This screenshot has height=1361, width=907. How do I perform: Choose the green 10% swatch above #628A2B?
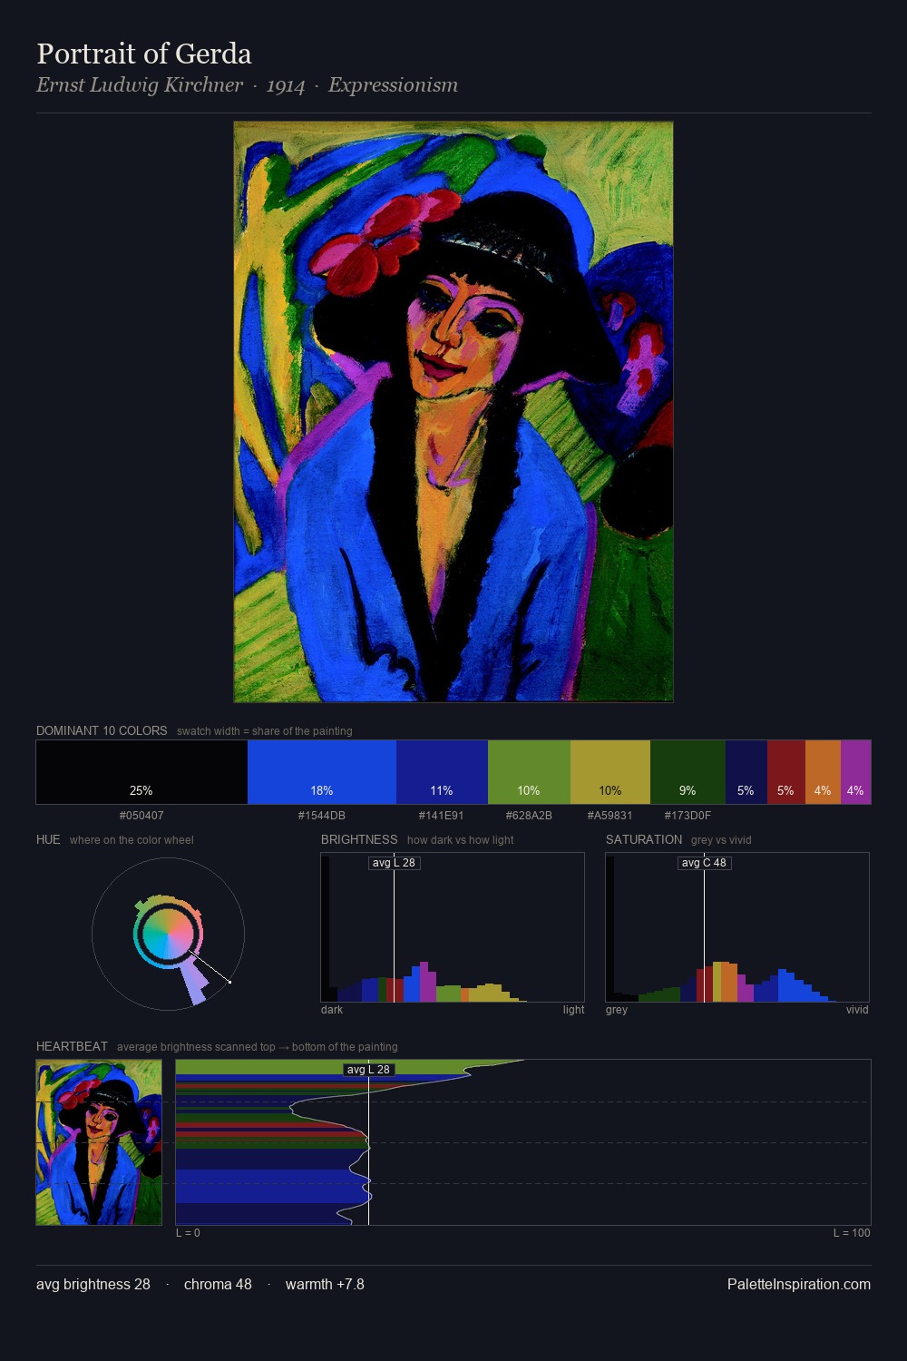pyautogui.click(x=529, y=772)
